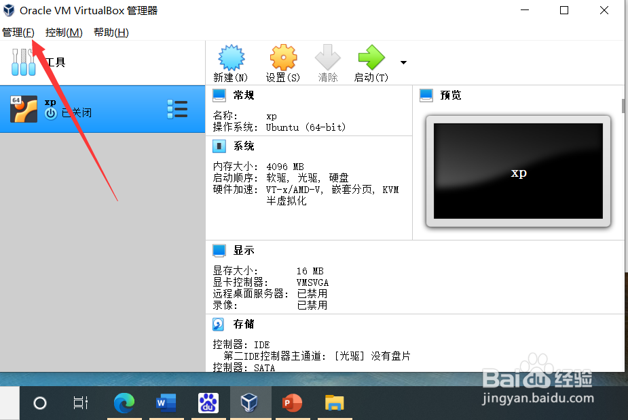Click the 软驱, 光驱, 硬盘 boot order
The height and width of the screenshot is (420, 628).
coord(307,178)
